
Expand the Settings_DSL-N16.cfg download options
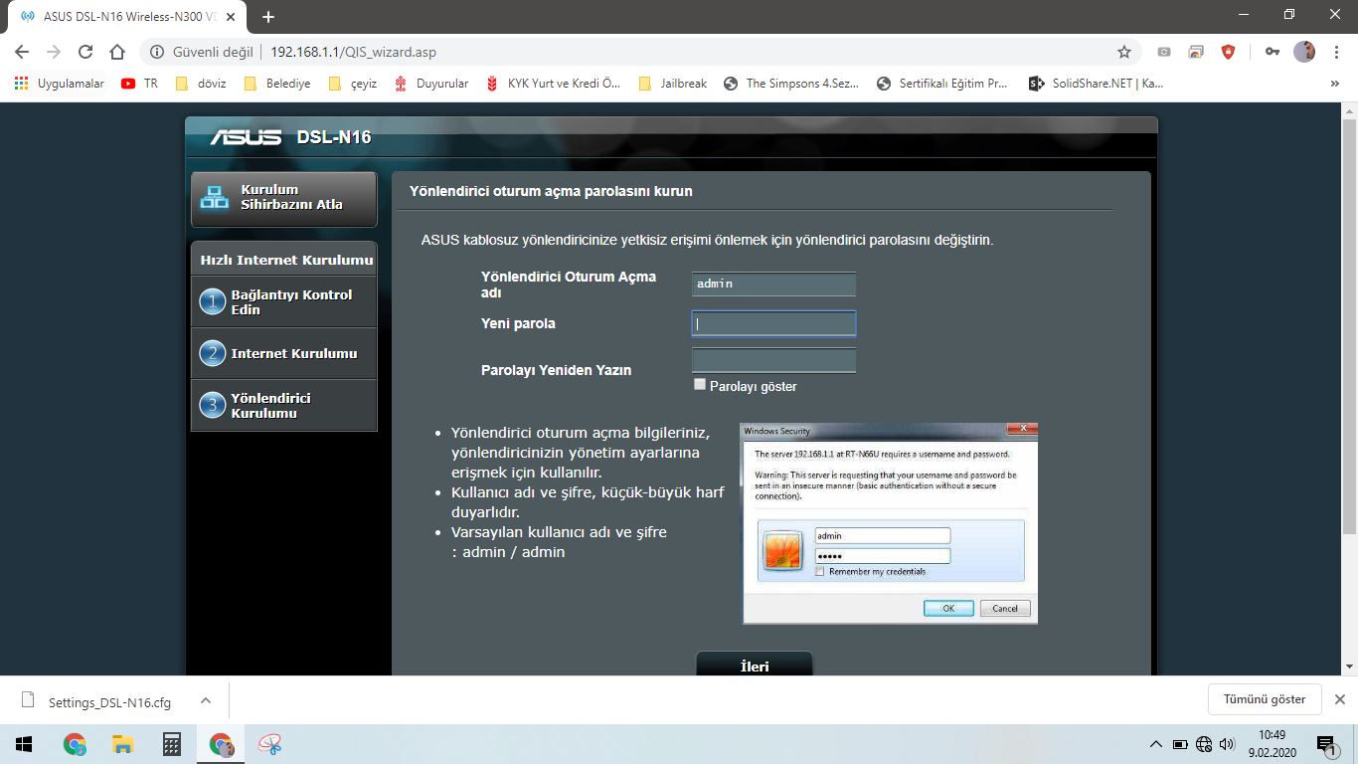click(206, 700)
